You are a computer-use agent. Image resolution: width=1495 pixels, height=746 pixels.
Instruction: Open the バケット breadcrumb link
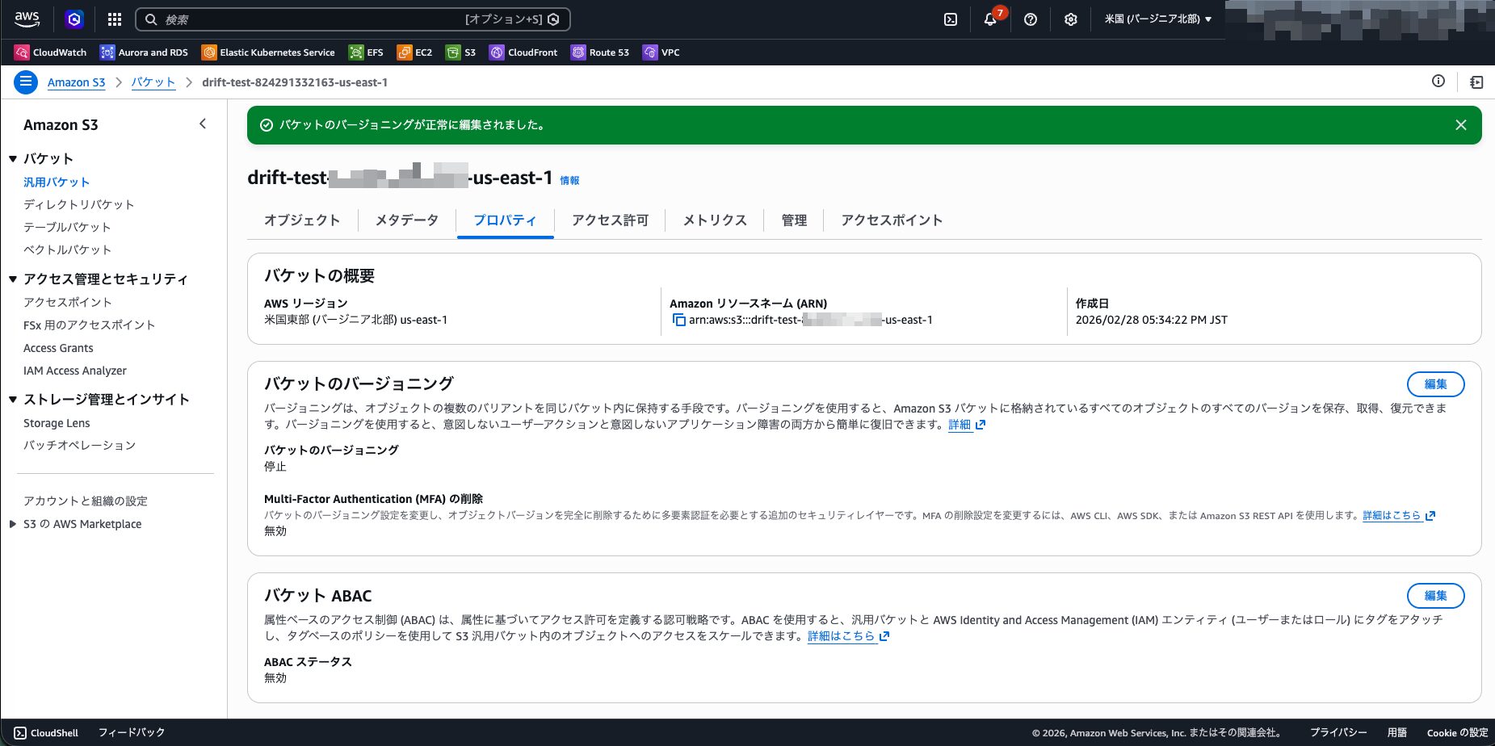(153, 82)
